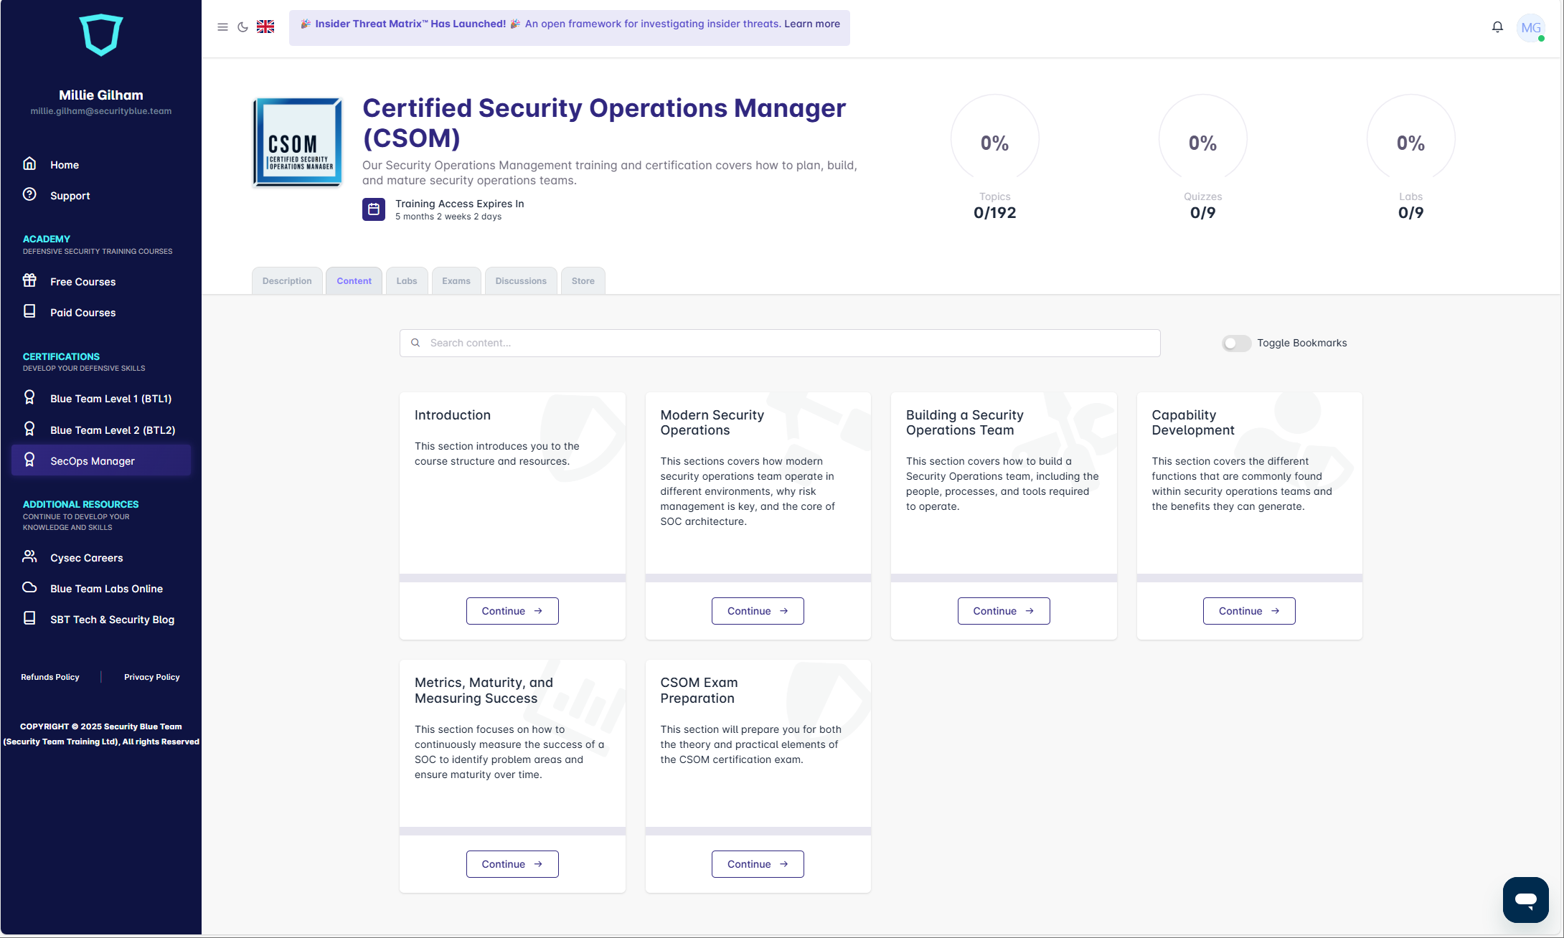Click the Search content field
1564x938 pixels.
(x=780, y=344)
